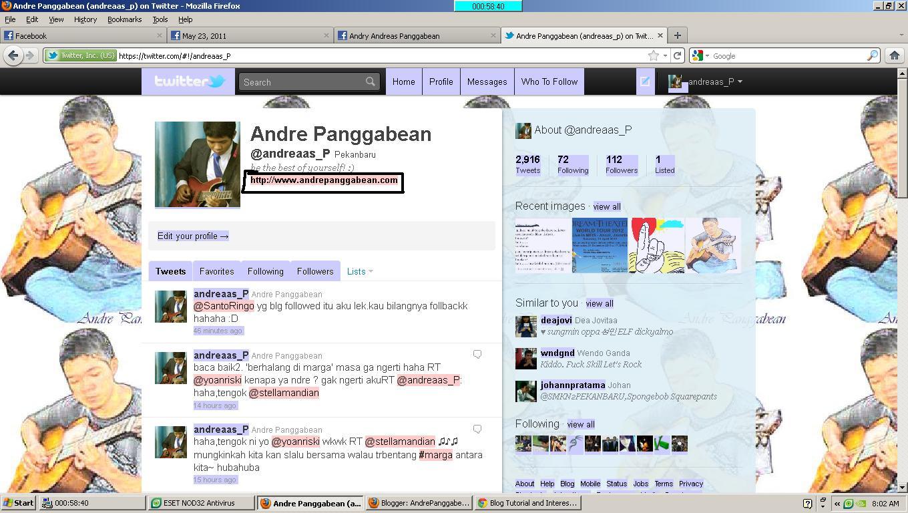Click the @SantoRingo mention

(x=224, y=306)
